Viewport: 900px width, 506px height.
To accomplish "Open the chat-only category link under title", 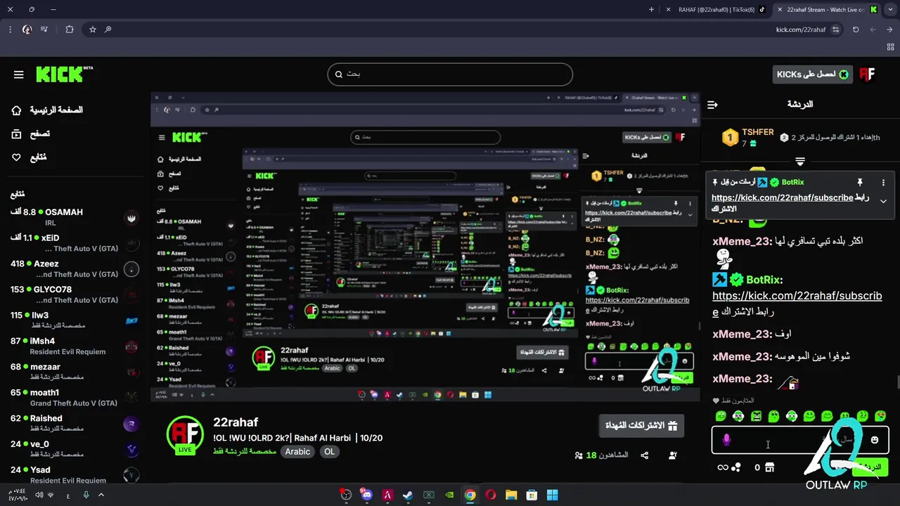I will pyautogui.click(x=244, y=452).
